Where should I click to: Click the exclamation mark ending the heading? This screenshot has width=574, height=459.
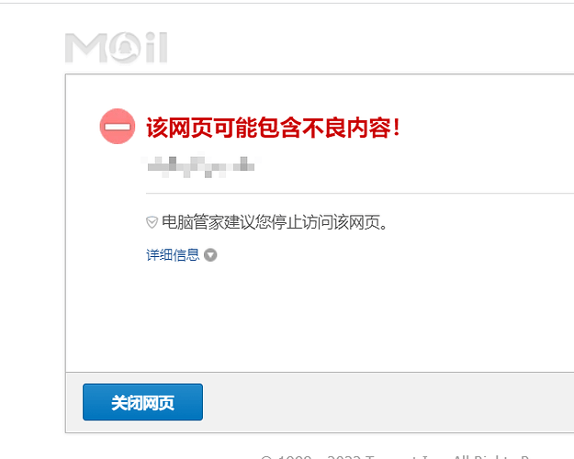click(396, 128)
